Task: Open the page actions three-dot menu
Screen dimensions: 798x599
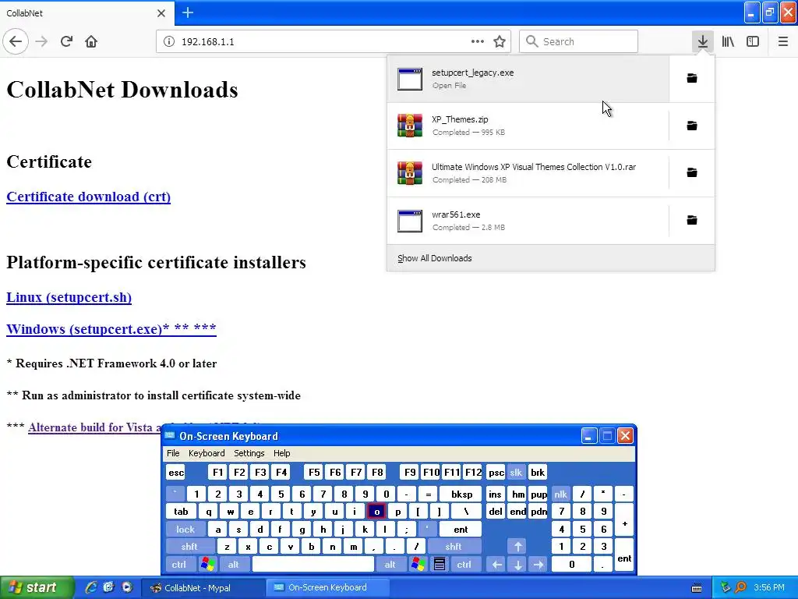Action: click(478, 41)
